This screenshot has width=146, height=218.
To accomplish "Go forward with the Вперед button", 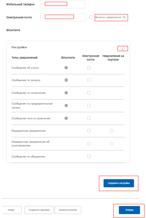I will [130, 210].
